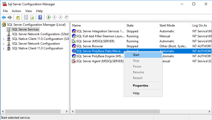Select the SQL Server Browser service name
Image resolution: width=212 pixels, height=120 pixels.
tap(90, 46)
